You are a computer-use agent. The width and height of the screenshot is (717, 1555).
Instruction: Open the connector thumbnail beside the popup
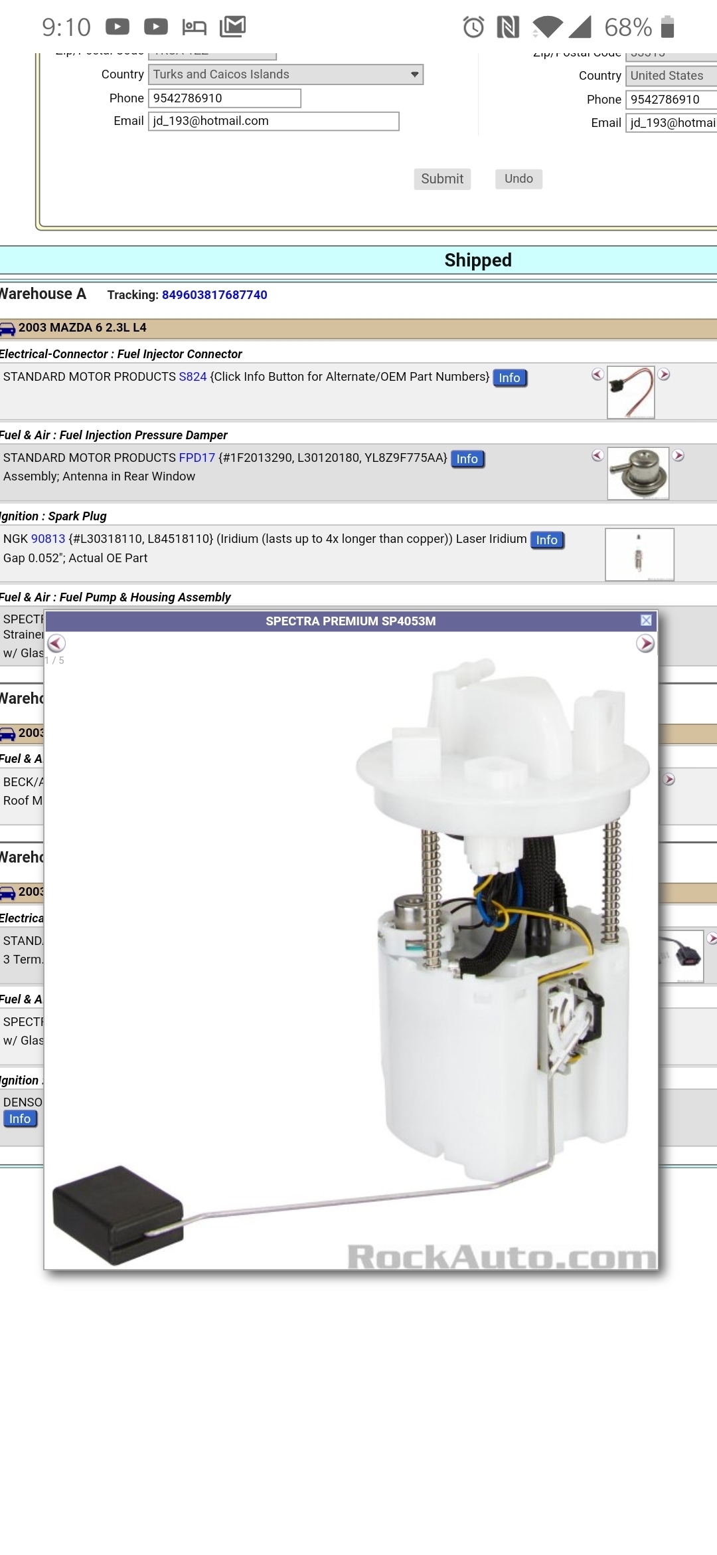coord(681,956)
